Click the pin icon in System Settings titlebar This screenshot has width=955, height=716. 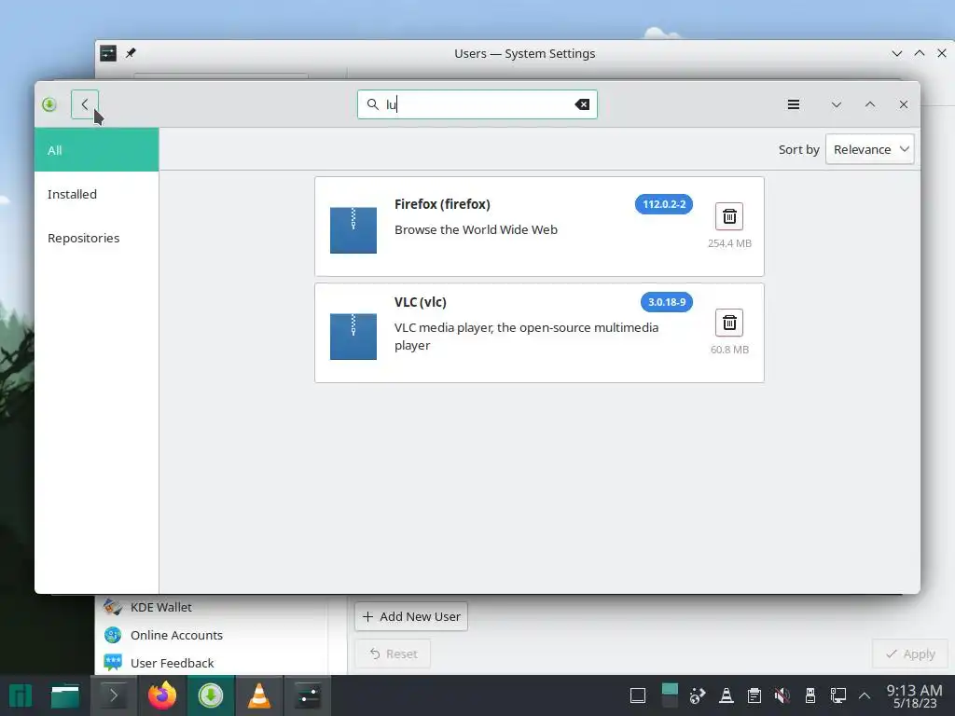[131, 53]
